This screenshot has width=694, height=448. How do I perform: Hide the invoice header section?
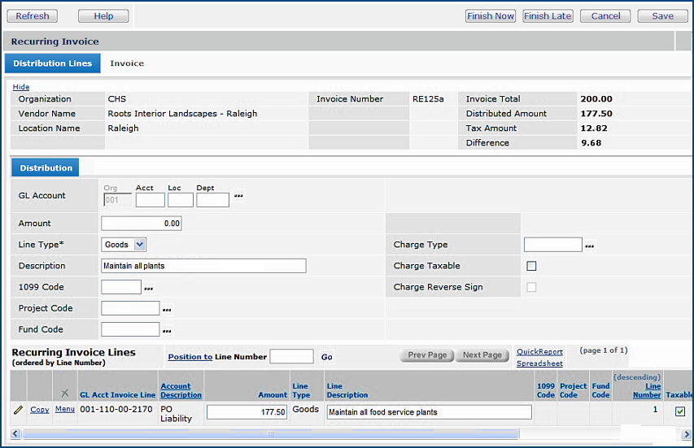click(x=21, y=87)
